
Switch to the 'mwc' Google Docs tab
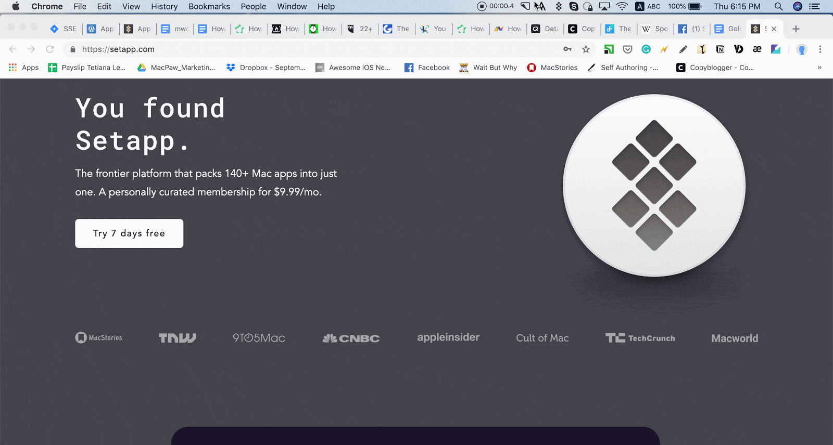(x=175, y=29)
